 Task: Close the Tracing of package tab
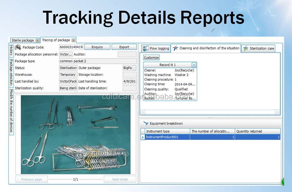pos(73,40)
